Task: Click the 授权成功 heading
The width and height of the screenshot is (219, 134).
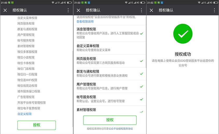Action: coord(183,54)
